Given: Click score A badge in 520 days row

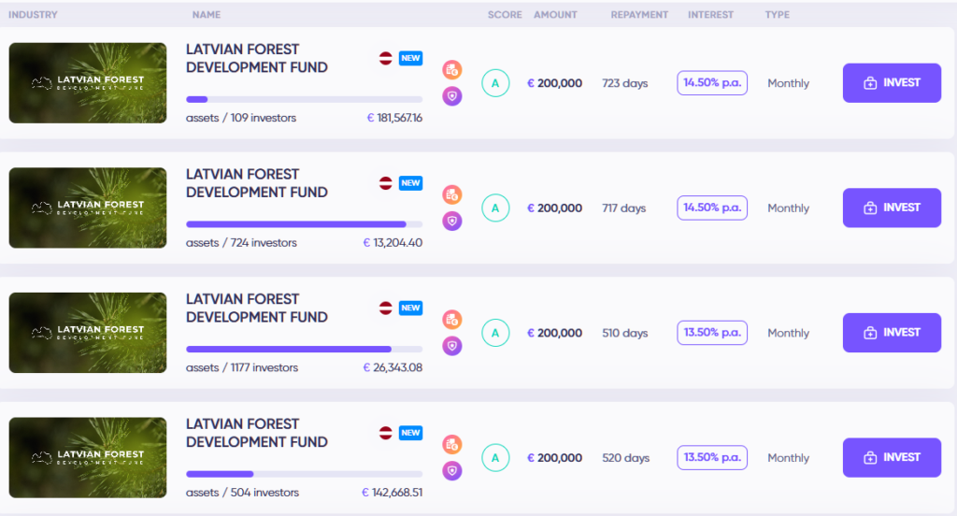Looking at the screenshot, I should pyautogui.click(x=495, y=458).
